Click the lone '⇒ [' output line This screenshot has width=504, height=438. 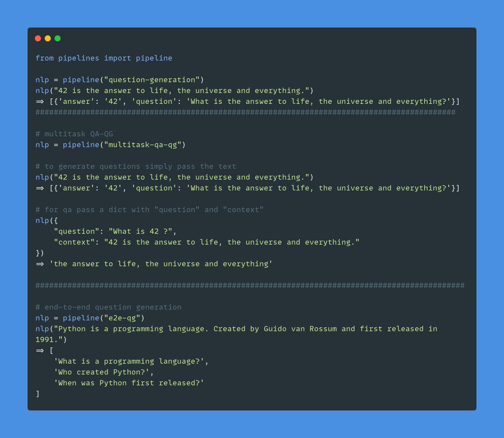click(x=45, y=351)
